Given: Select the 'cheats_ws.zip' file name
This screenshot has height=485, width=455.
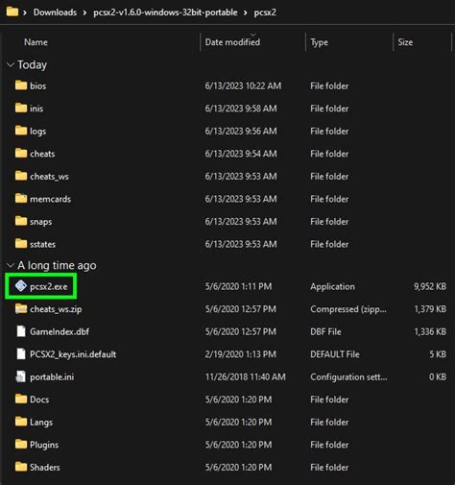Looking at the screenshot, I should coord(56,309).
